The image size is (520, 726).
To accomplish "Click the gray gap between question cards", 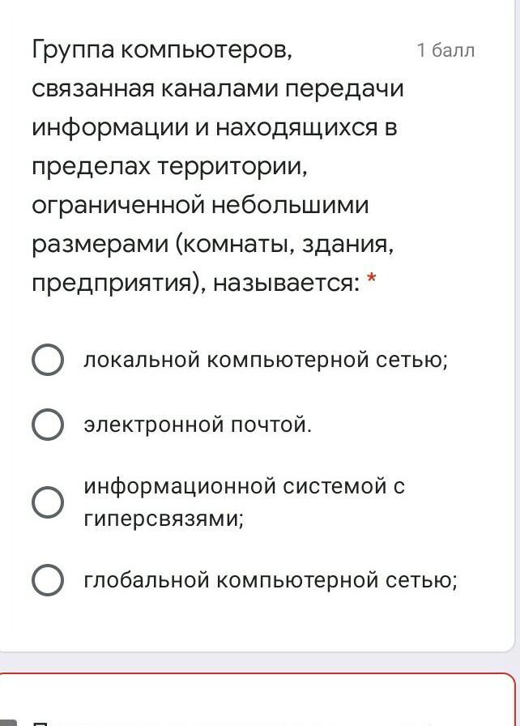I will click(x=259, y=662).
